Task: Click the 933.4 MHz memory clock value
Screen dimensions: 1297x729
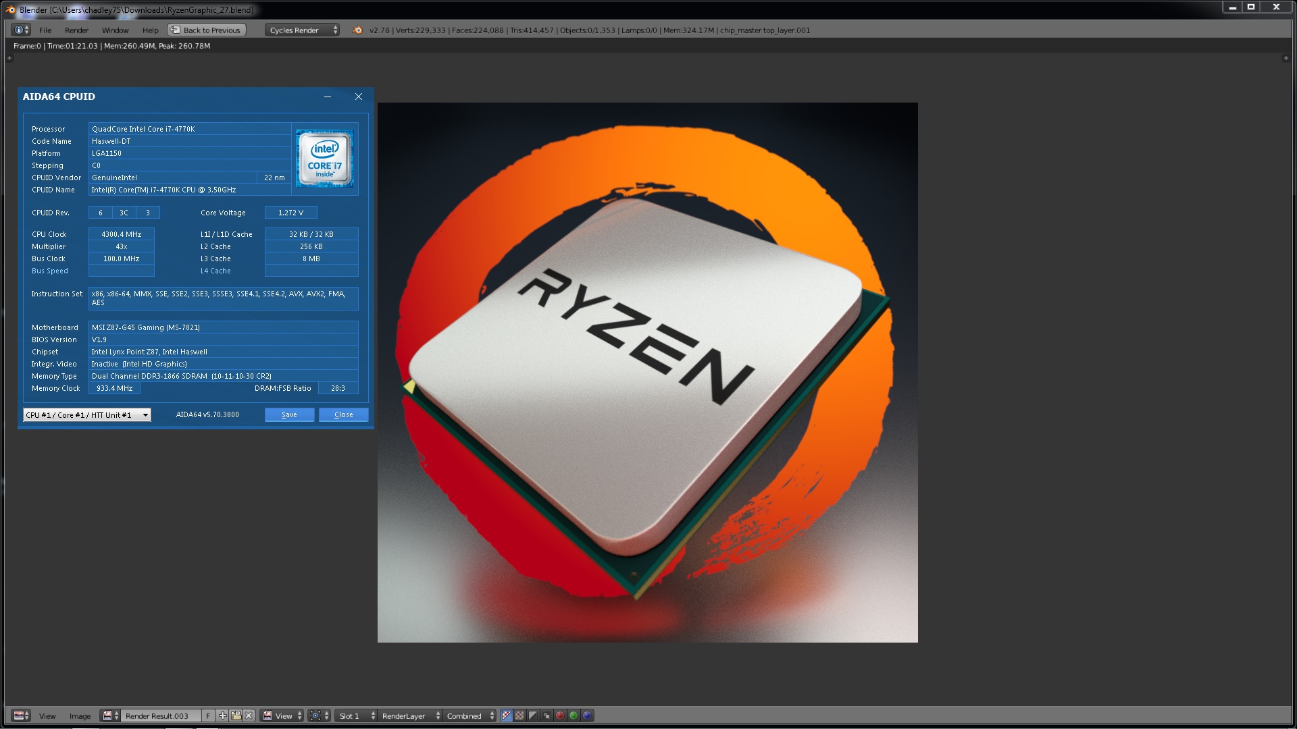Action: click(x=115, y=388)
